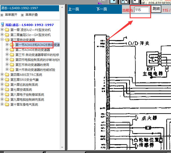Viewport: 171px width, 153px height.
Task: Select tree item 第四节电脑控制系统的诊断与检修
Action: [x=37, y=60]
